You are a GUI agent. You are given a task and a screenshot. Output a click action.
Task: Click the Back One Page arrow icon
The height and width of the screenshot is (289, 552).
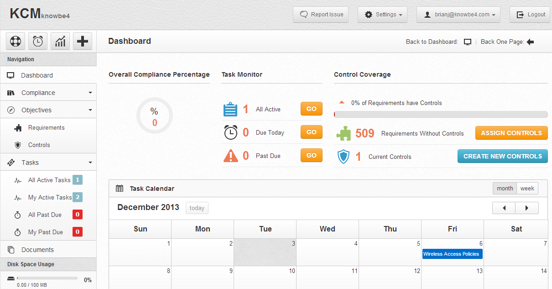coord(530,42)
